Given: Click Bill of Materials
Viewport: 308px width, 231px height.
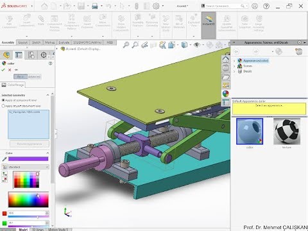Looking at the screenshot, I should [179, 22].
